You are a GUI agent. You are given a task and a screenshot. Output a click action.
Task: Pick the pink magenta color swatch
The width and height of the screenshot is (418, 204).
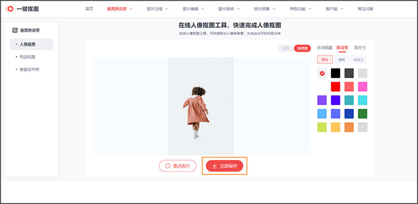click(x=363, y=87)
